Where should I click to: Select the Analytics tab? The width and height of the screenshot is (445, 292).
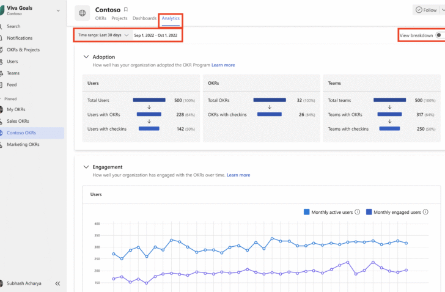pos(171,18)
